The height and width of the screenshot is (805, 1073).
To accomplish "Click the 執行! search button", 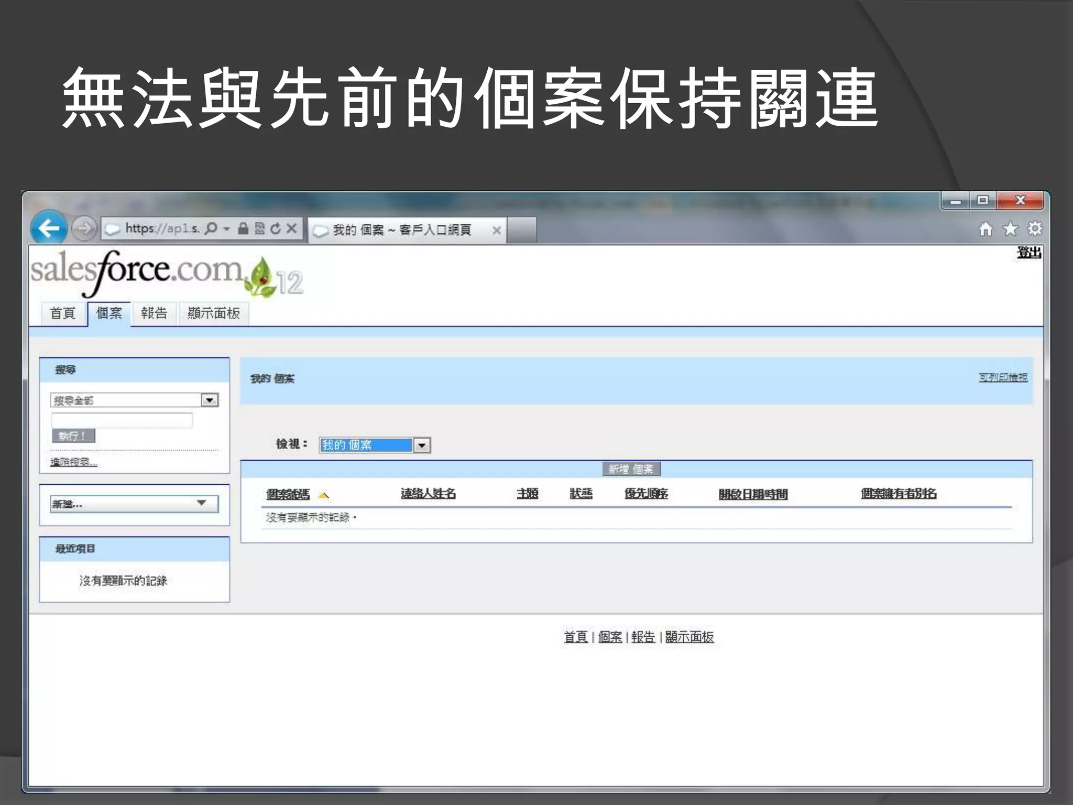I will coord(73,436).
